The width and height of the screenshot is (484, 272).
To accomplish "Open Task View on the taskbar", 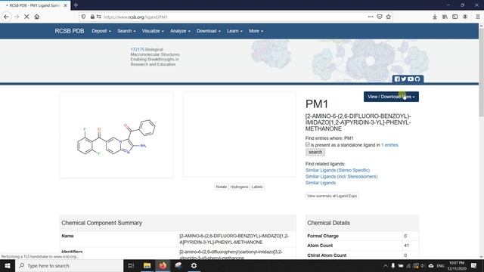I will [x=131, y=265].
